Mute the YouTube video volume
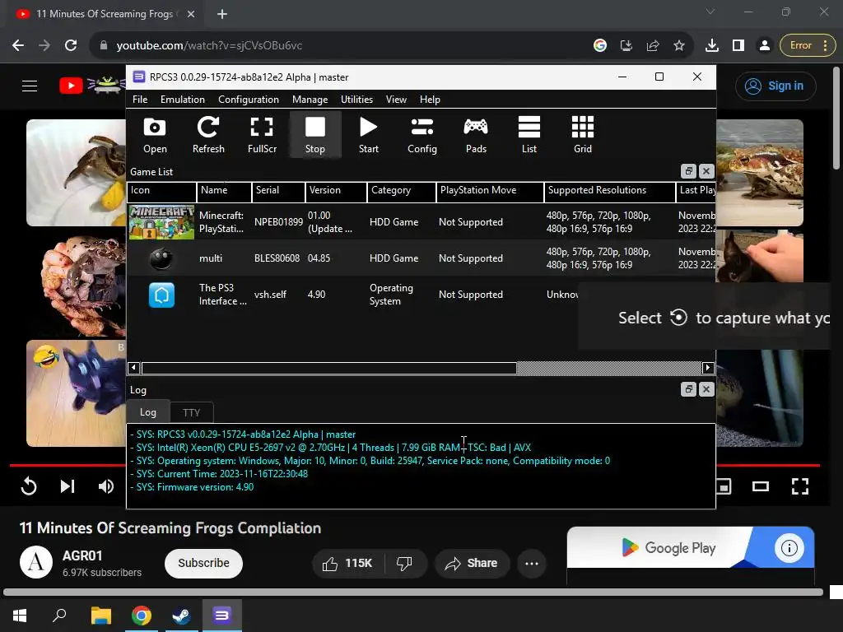Screen dimensions: 843x632 pyautogui.click(x=106, y=486)
